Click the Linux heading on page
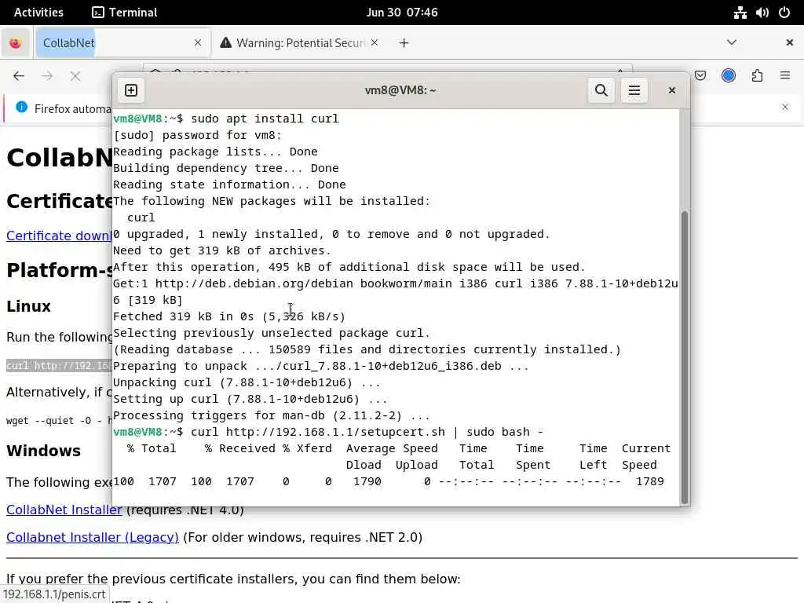This screenshot has height=603, width=804. pos(29,306)
